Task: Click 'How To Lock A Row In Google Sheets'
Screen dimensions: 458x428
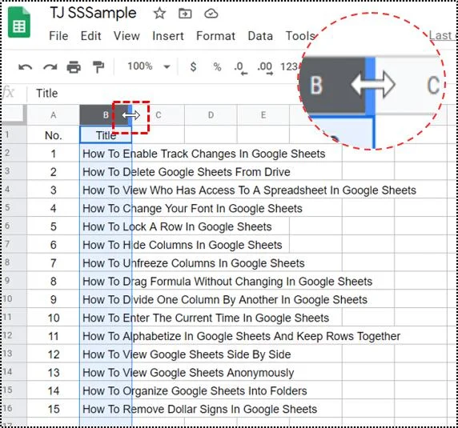Action: tap(177, 226)
